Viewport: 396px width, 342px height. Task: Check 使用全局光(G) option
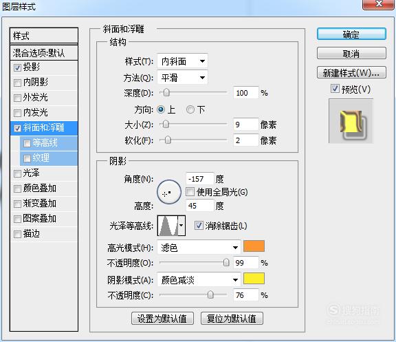point(190,192)
